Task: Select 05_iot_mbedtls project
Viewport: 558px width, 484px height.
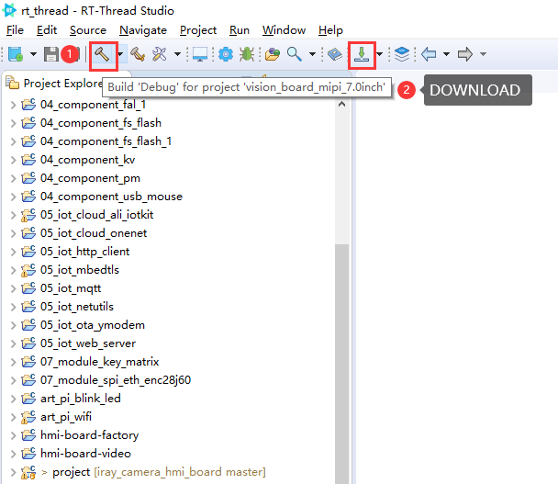Action: pyautogui.click(x=79, y=270)
